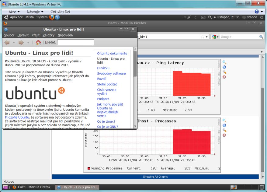Open the Ping Latency graph image
The width and height of the screenshot is (267, 192).
[179, 87]
